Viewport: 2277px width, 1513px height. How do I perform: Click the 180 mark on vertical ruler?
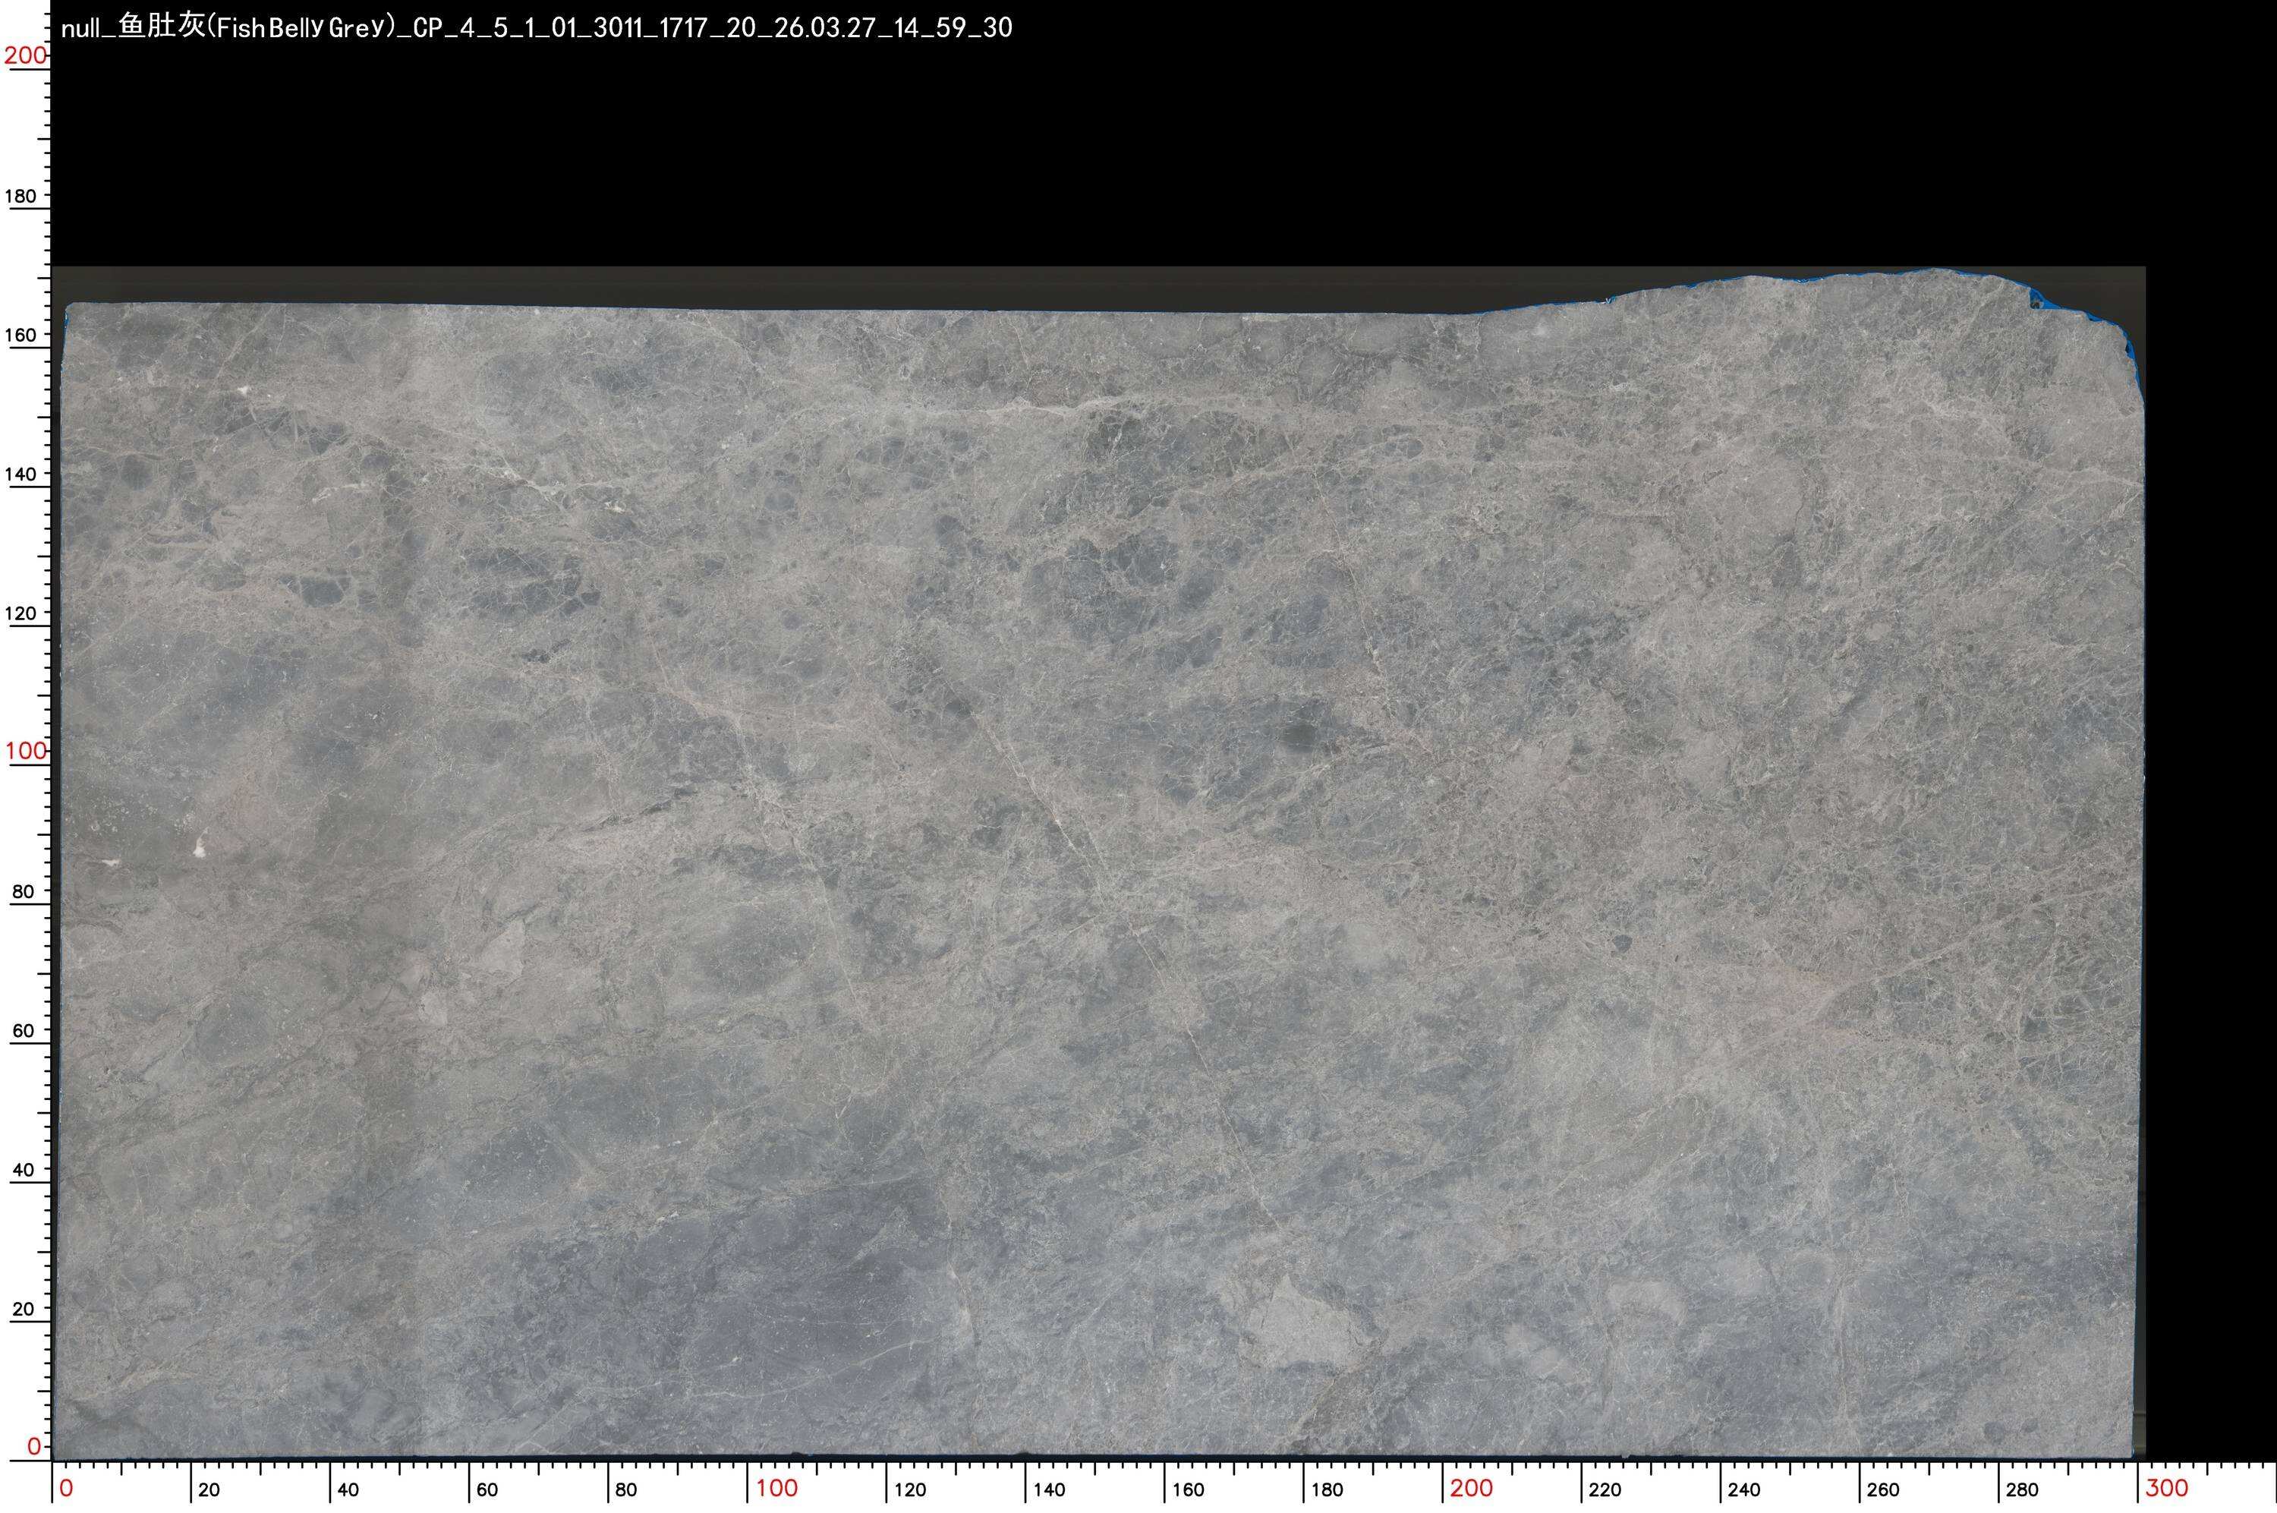click(x=21, y=196)
